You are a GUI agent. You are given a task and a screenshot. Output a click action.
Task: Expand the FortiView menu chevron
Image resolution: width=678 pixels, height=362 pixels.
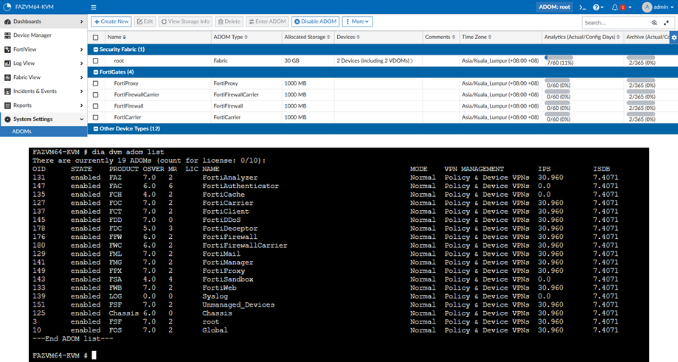(x=82, y=49)
